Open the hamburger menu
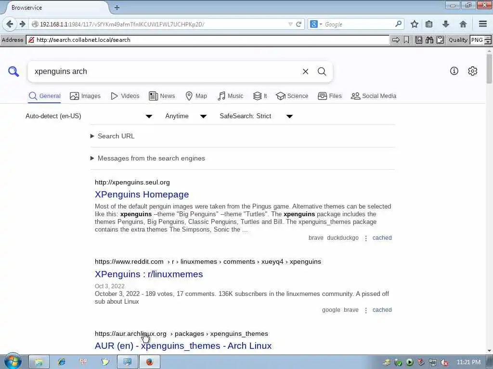Screen dimensions: 493x369 (x=482, y=24)
